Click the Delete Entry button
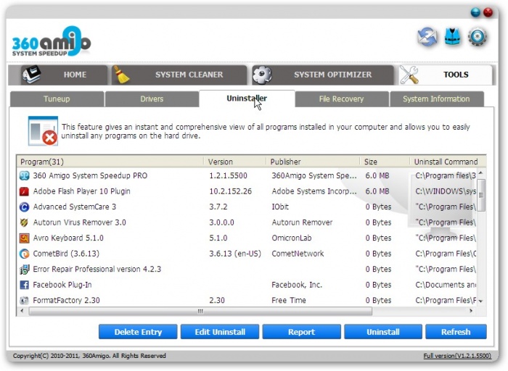Image resolution: width=508 pixels, height=371 pixels. 138,332
